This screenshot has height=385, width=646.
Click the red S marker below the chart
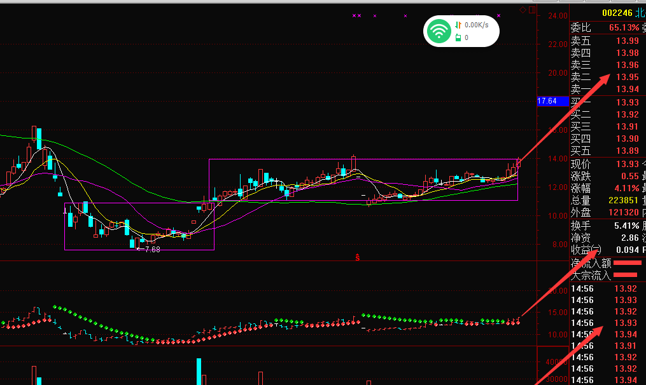(358, 258)
